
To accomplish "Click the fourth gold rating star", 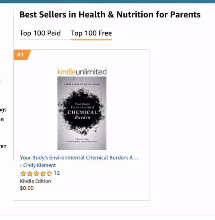I will [43, 174].
